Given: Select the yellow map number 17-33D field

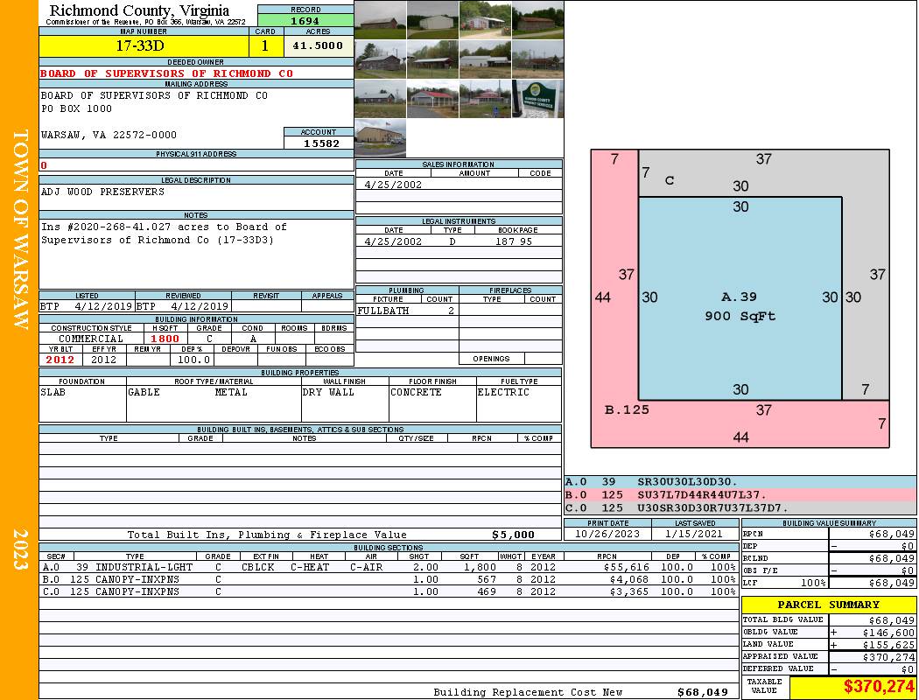Looking at the screenshot, I should point(144,46).
